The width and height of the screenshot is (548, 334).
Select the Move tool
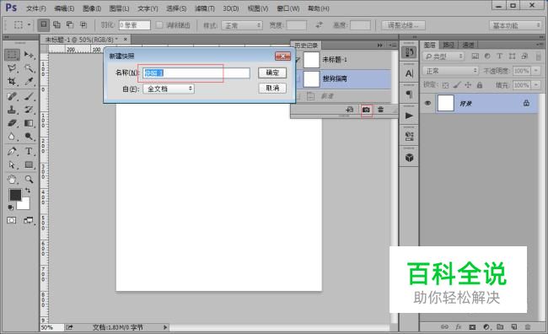pos(29,55)
